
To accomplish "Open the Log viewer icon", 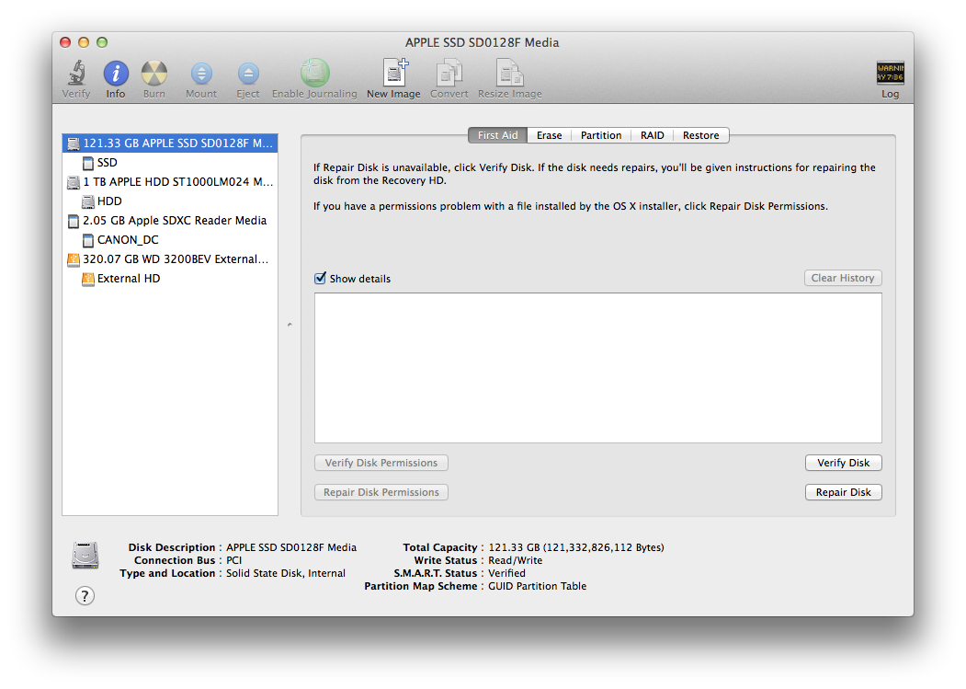I will [x=891, y=73].
